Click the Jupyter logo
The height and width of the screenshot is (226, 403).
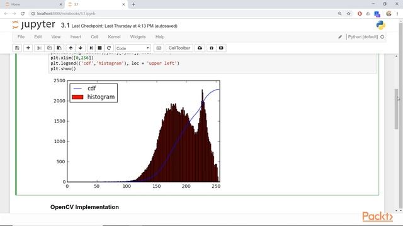tap(33, 24)
